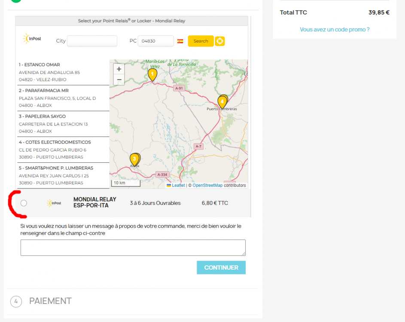Click the 6,80 € TTC price
Viewport: 405px width, 322px height.
pos(215,203)
